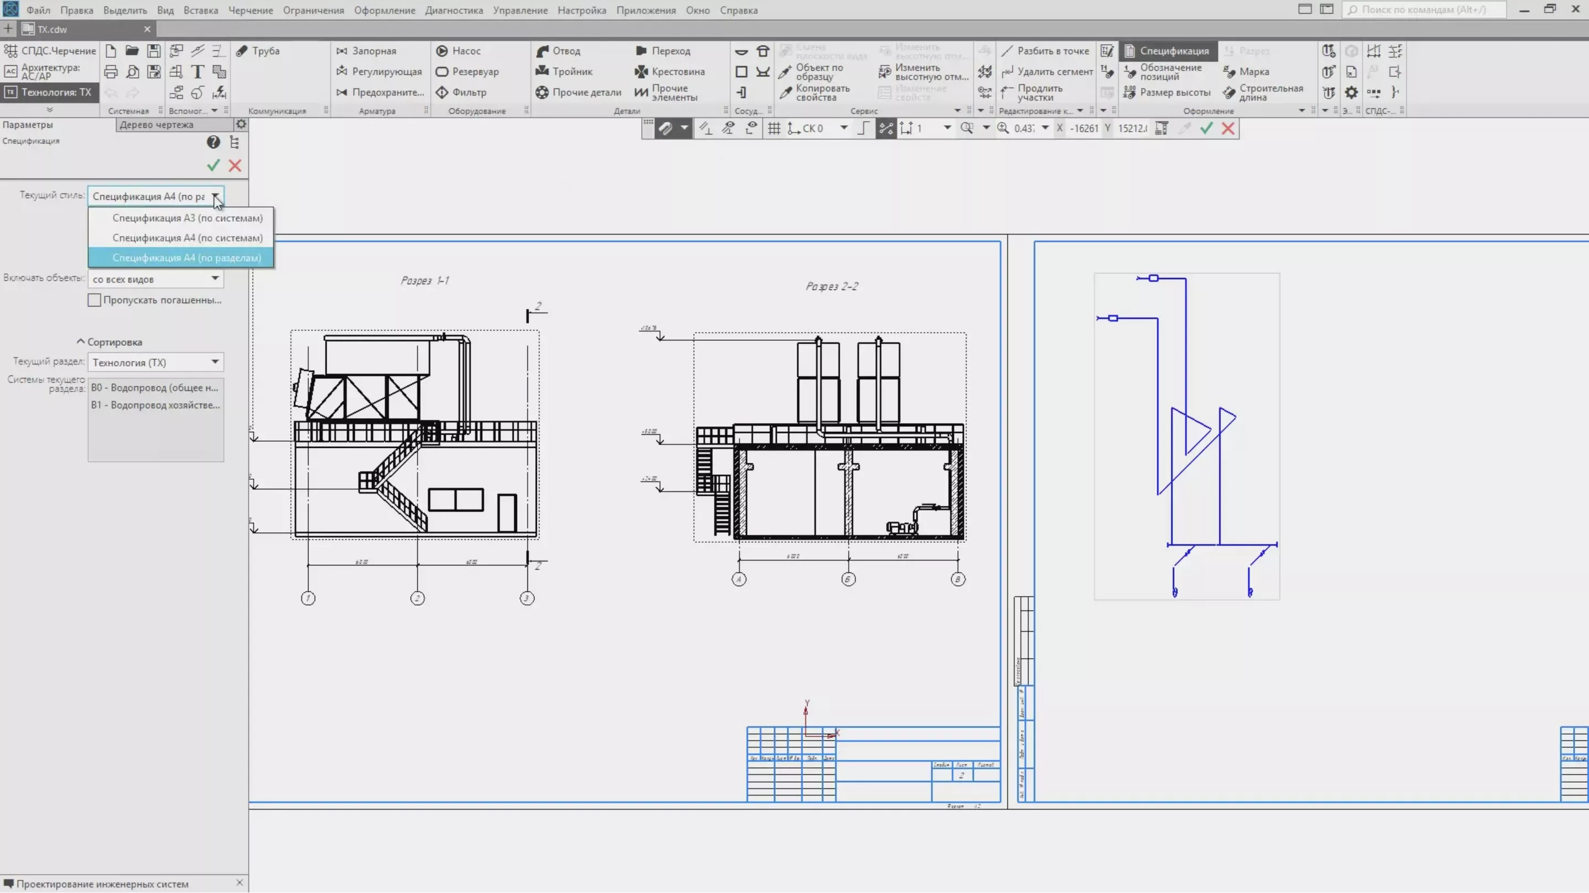Click the Труба pipe tool
1589x893 pixels.
(258, 51)
